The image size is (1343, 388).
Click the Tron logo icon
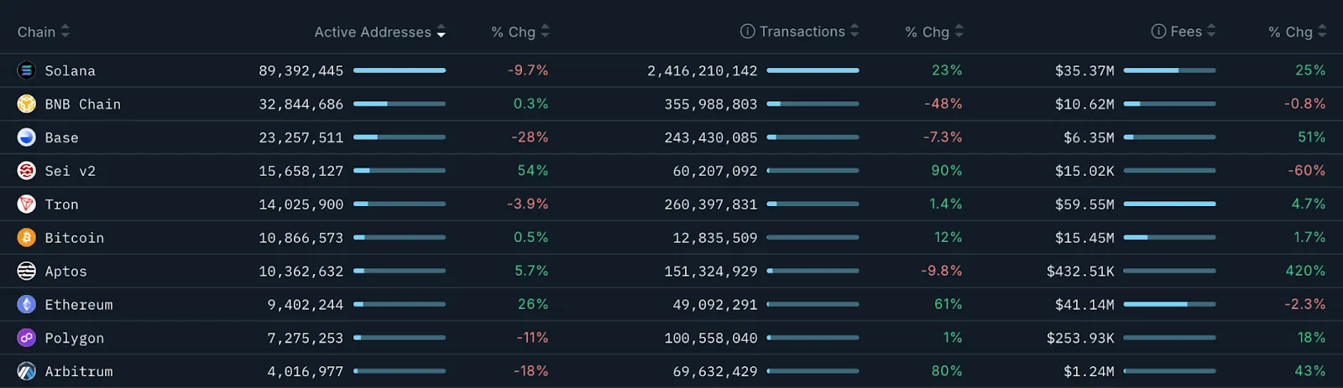pyautogui.click(x=26, y=204)
